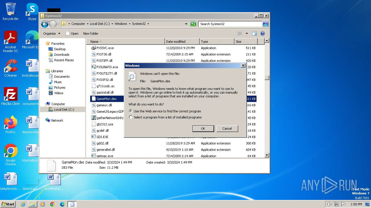Screen dimensions: 371x208
Task: Click the volume icon in system tray
Action: (x=330, y=204)
